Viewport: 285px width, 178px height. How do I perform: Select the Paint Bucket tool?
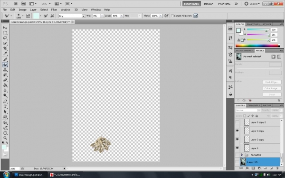pos(5,85)
